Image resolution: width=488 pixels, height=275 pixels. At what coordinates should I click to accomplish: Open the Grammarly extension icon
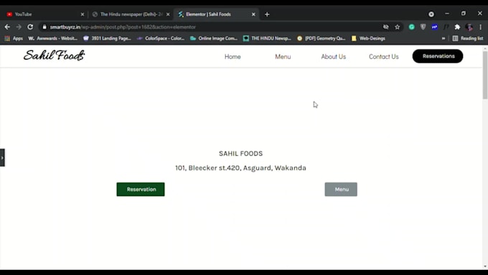click(x=411, y=27)
